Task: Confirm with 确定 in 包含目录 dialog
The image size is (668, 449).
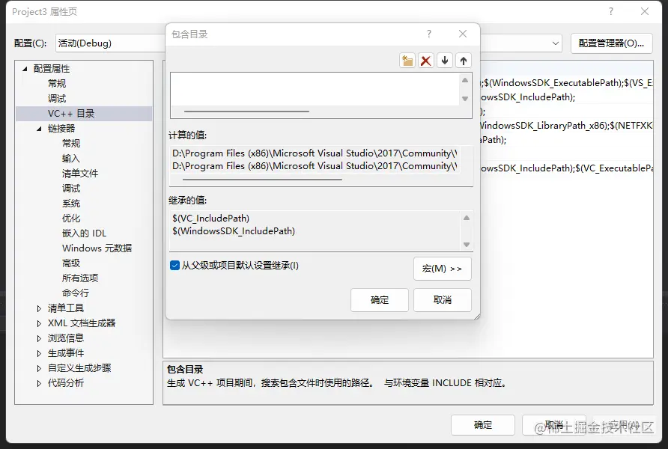Action: (380, 300)
